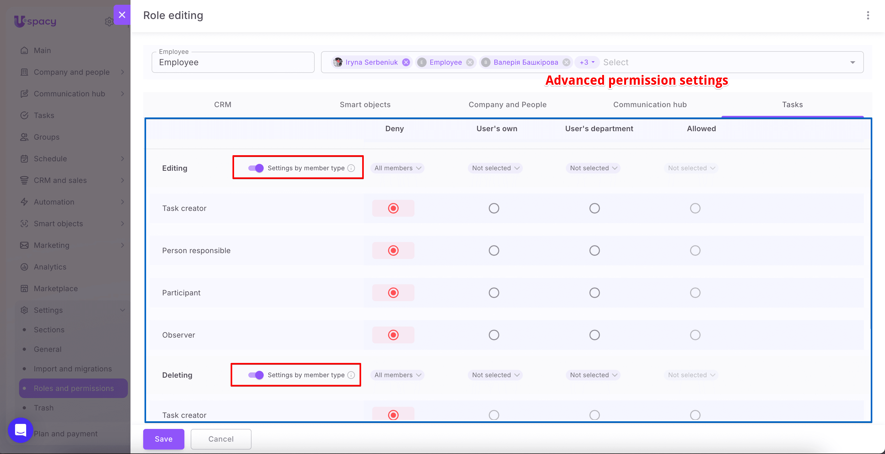Open the user Select dropdown arrow
885x454 pixels.
(x=852, y=62)
